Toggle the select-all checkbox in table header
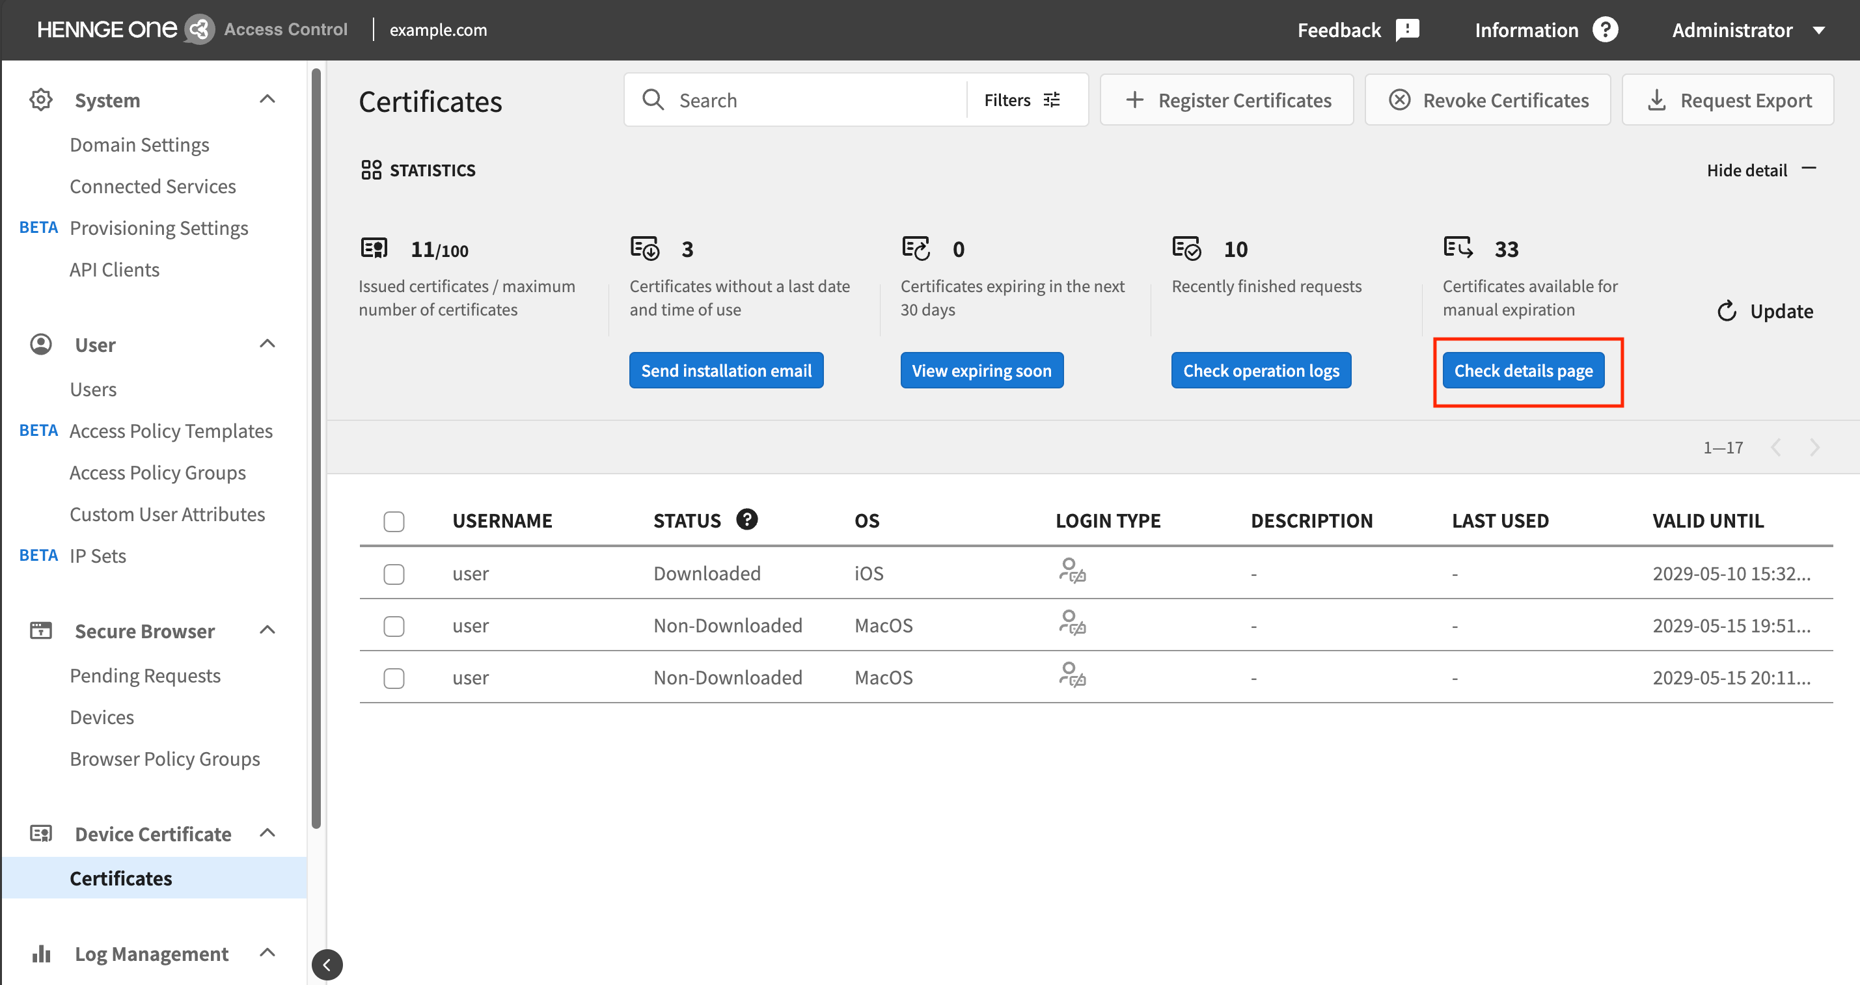This screenshot has height=985, width=1860. 394,521
